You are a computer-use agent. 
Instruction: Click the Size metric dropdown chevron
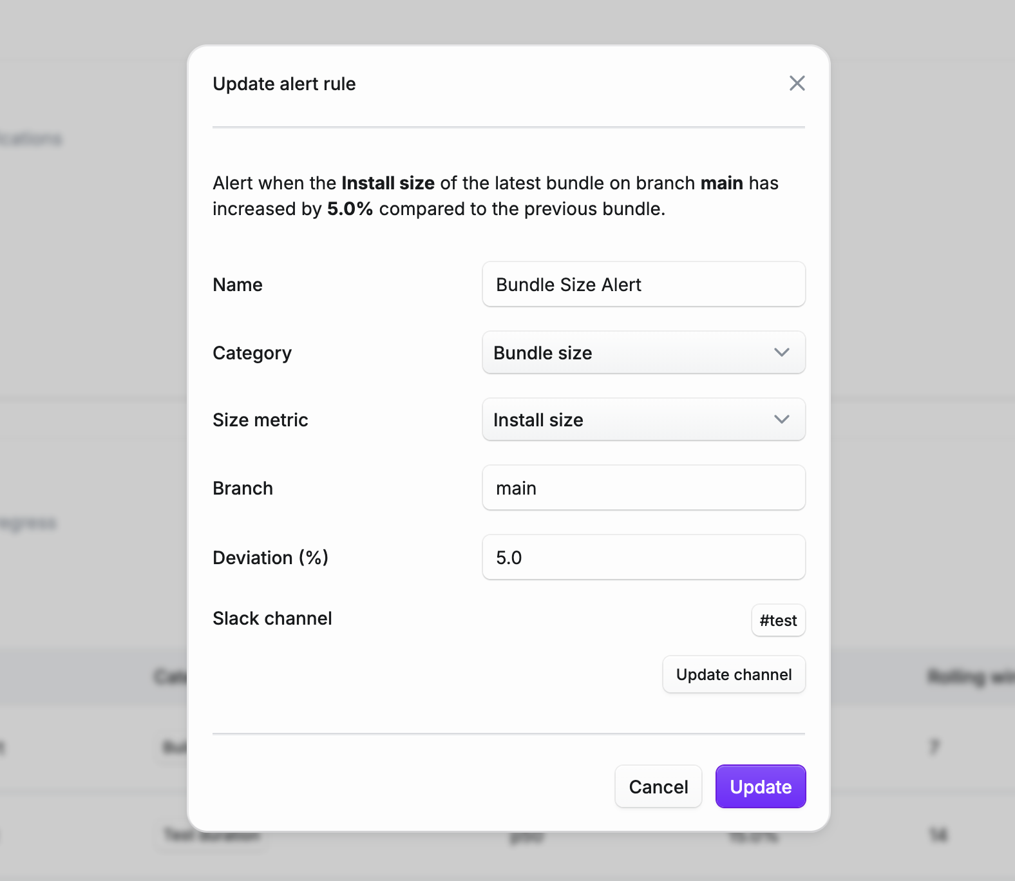click(x=781, y=419)
